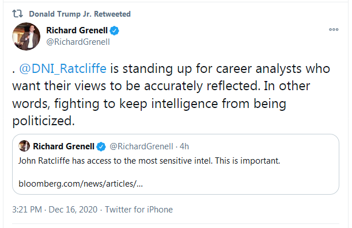This screenshot has width=352, height=228.
Task: Click the Richard Grenell display name
Action: (x=77, y=30)
